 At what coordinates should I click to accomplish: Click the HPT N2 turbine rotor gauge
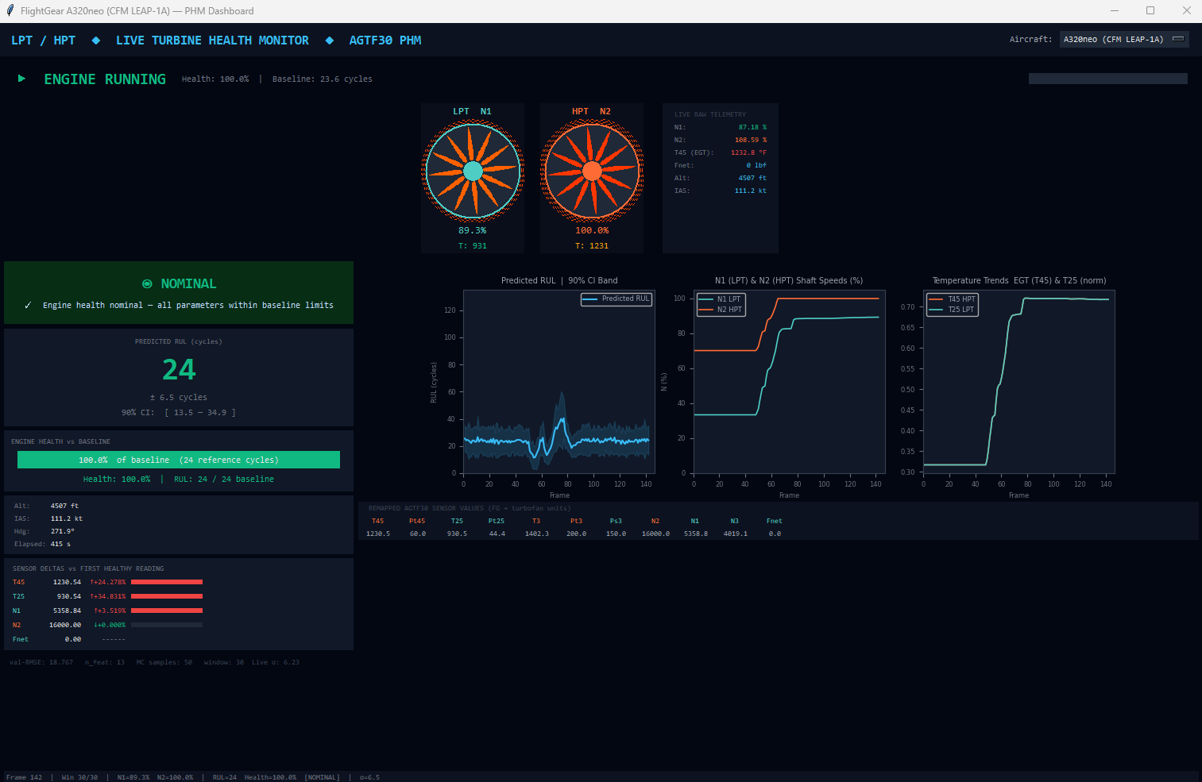point(592,171)
